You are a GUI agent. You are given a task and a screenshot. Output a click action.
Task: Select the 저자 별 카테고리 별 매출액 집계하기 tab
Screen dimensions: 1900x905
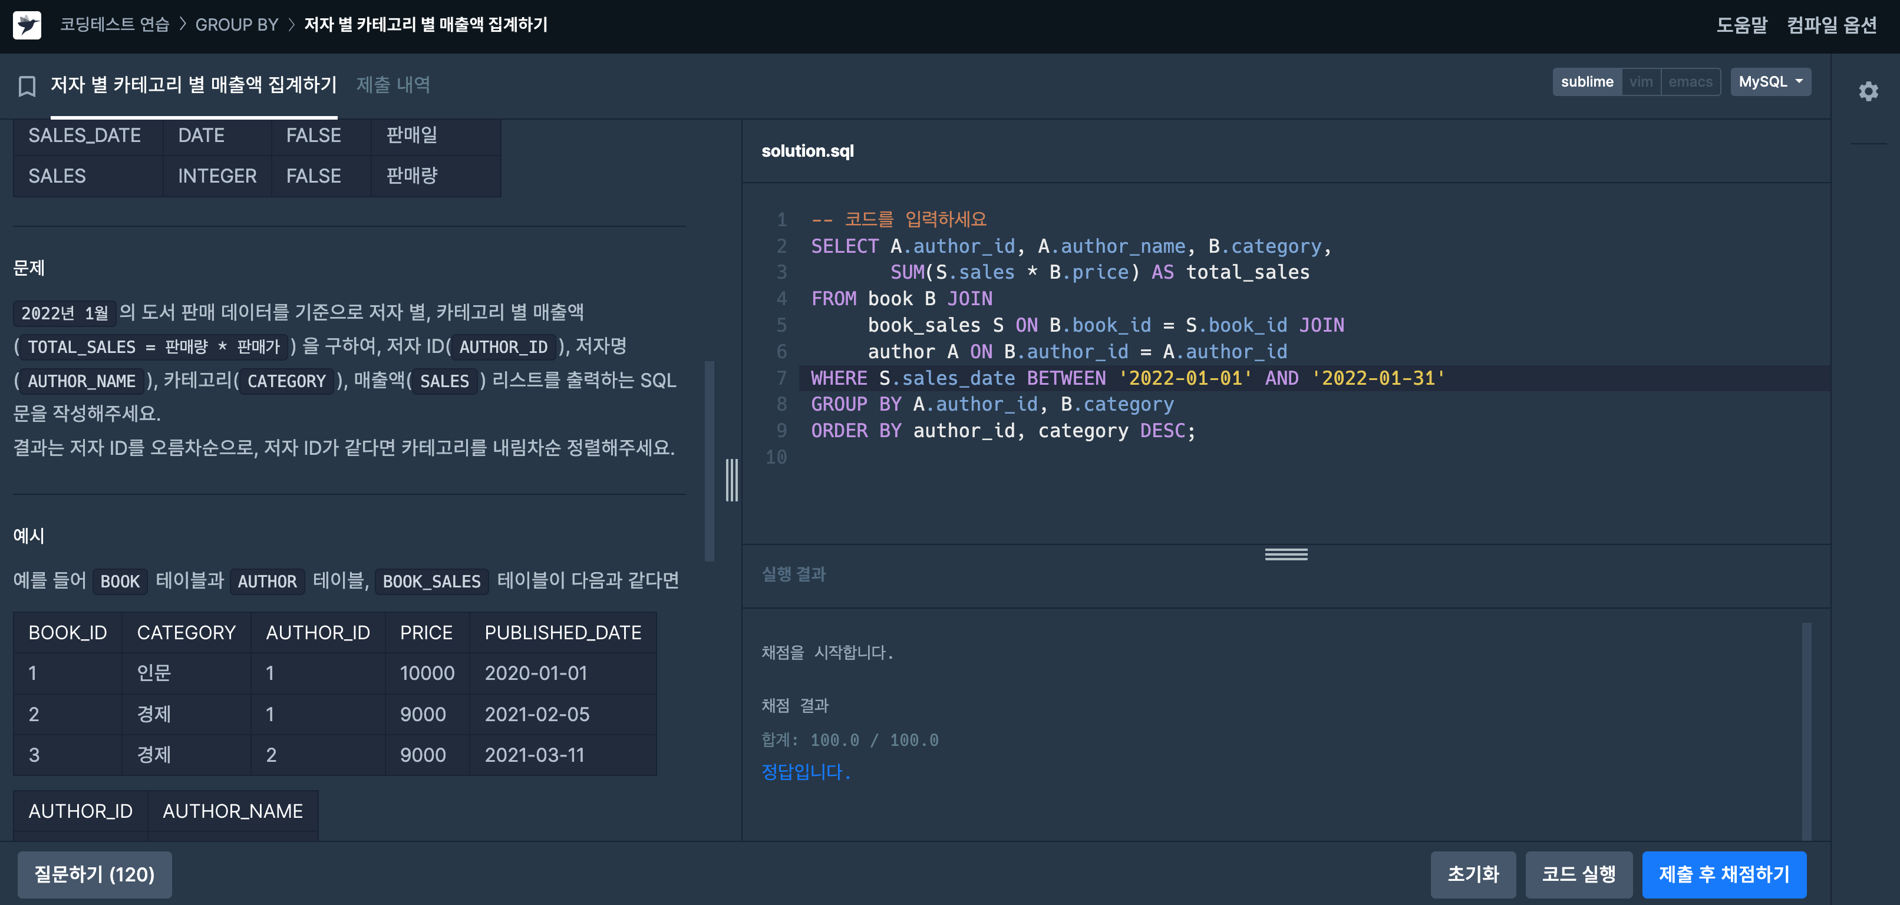pyautogui.click(x=193, y=85)
